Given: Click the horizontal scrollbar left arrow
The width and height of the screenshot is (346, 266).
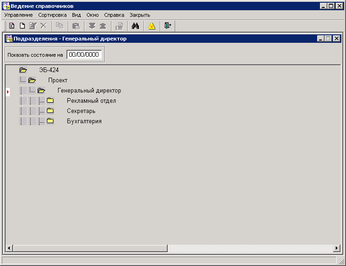Looking at the screenshot, I should pyautogui.click(x=9, y=248).
